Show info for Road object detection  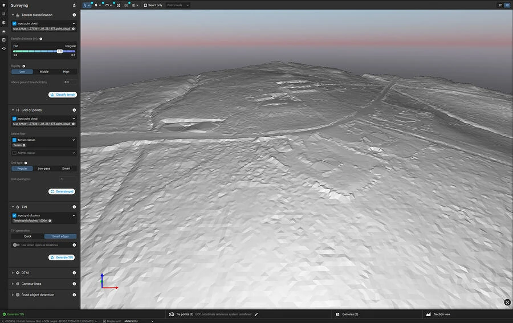click(x=74, y=295)
